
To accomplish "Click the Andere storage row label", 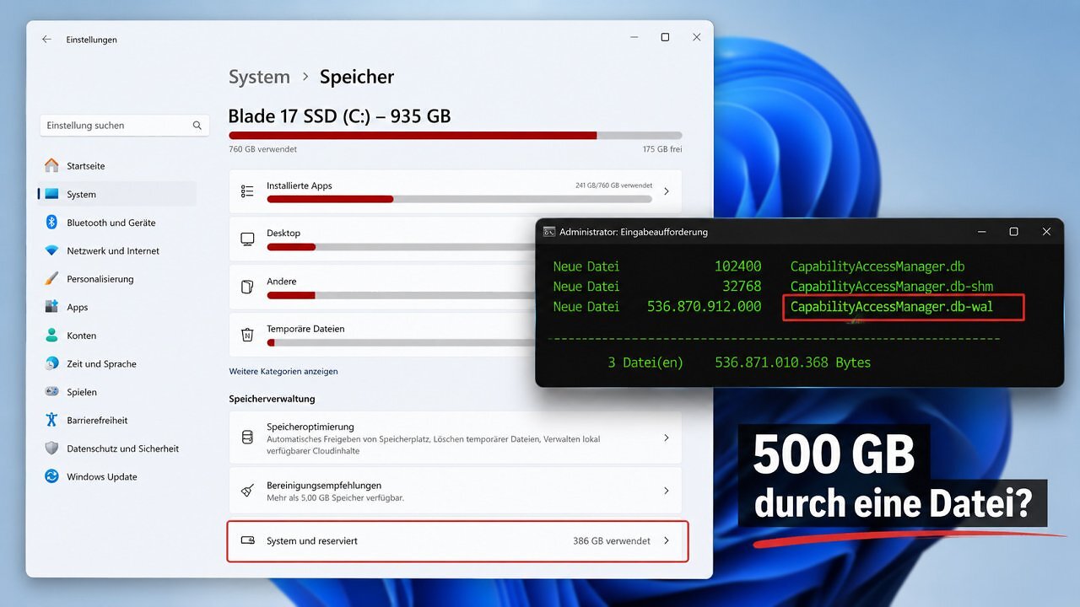I will (282, 281).
